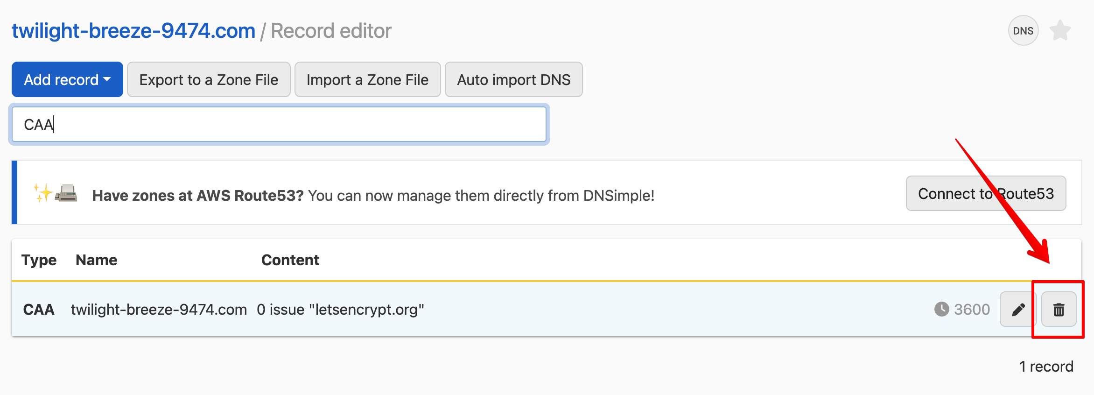1094x395 pixels.
Task: Click the trash icon to delete the CAA record
Action: coord(1058,309)
